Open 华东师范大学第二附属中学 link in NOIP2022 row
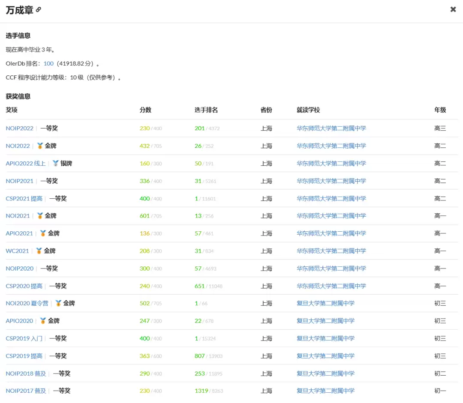 [331, 128]
